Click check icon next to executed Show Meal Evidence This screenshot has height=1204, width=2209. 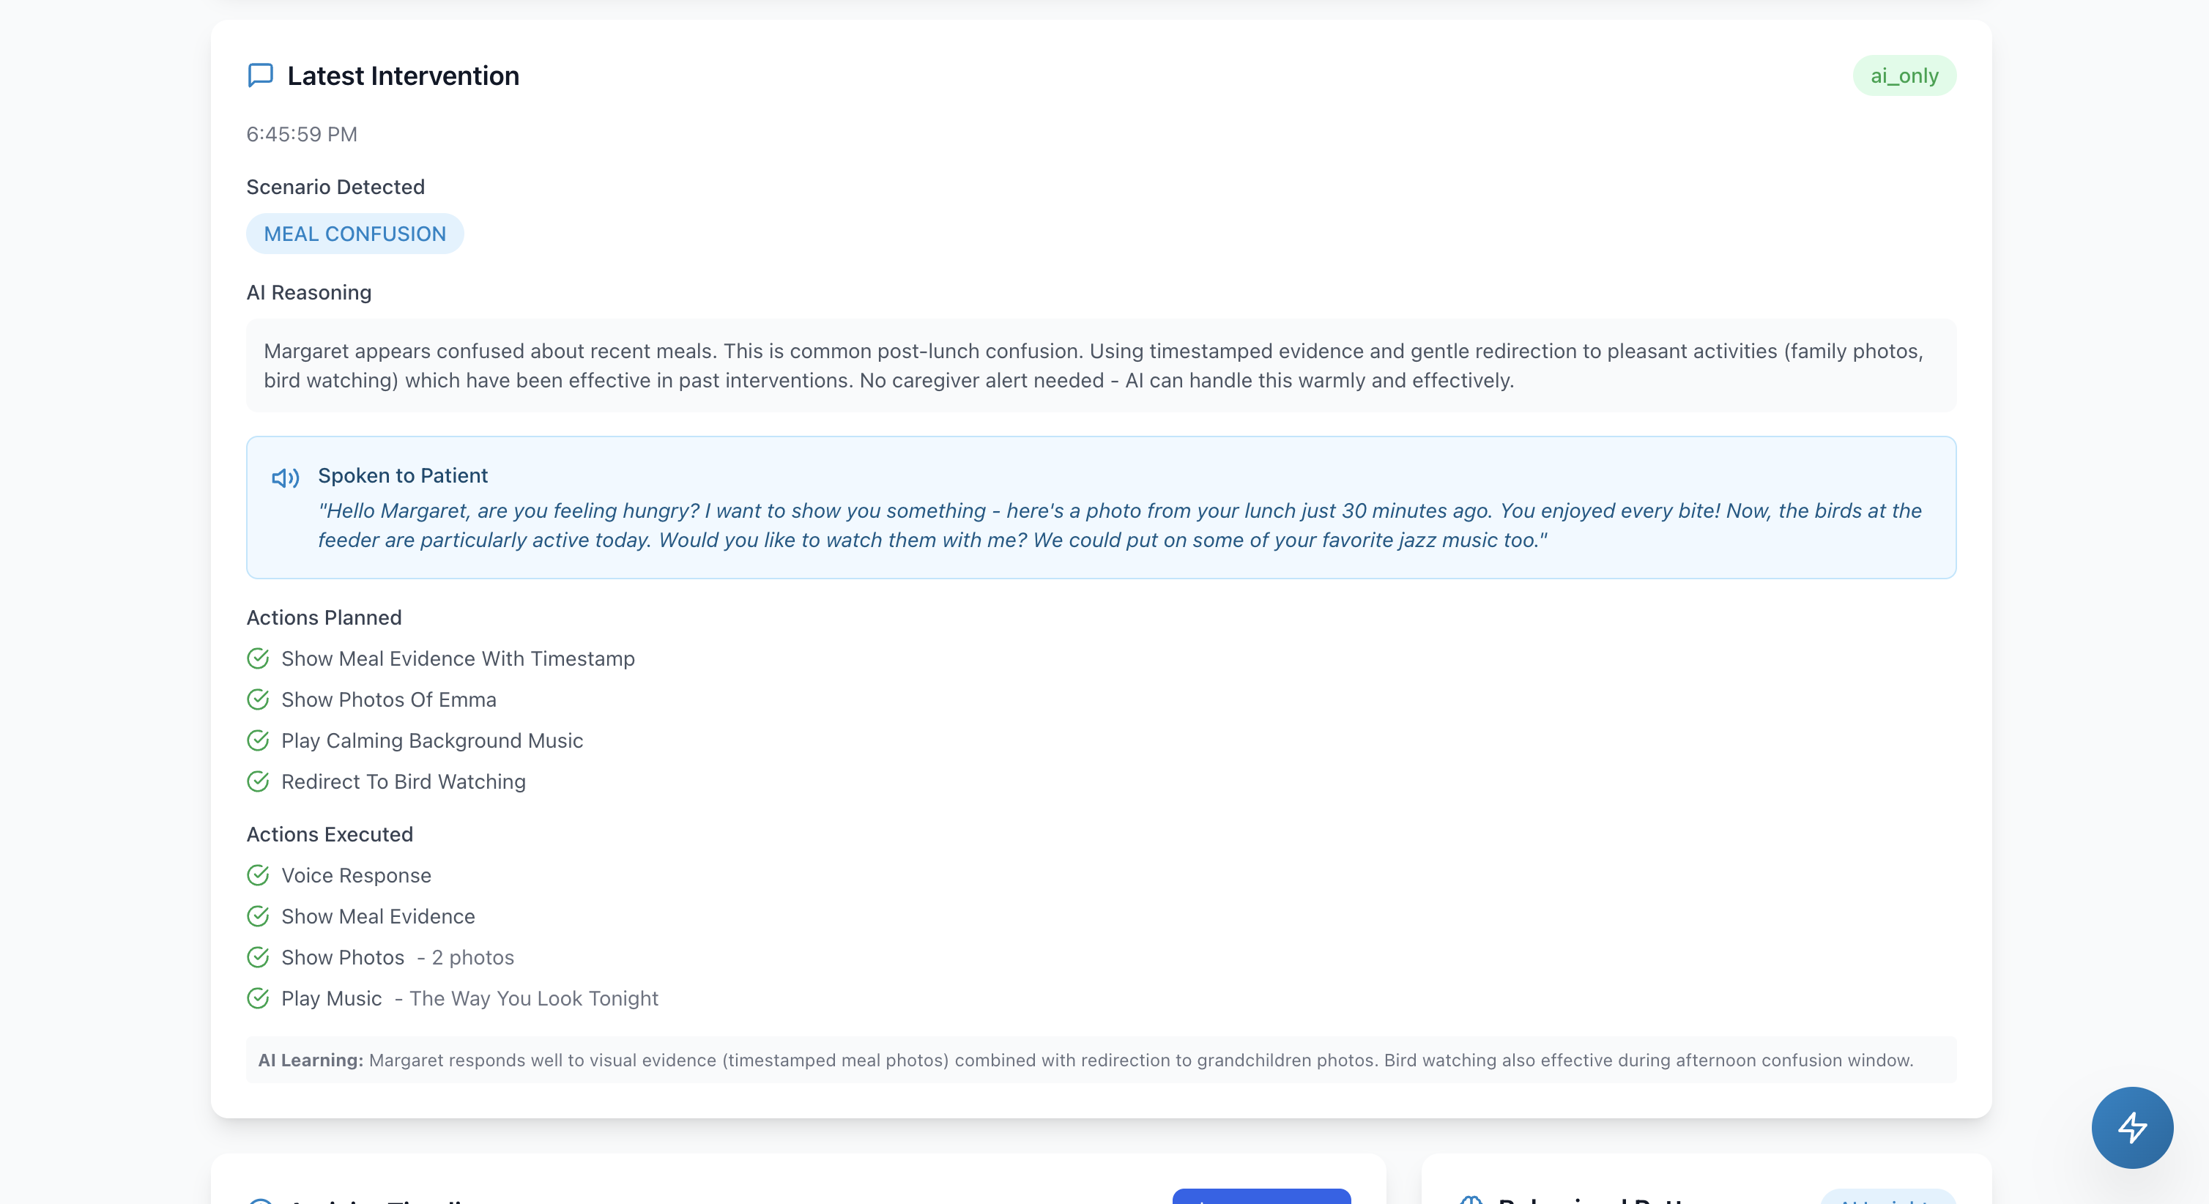258,916
